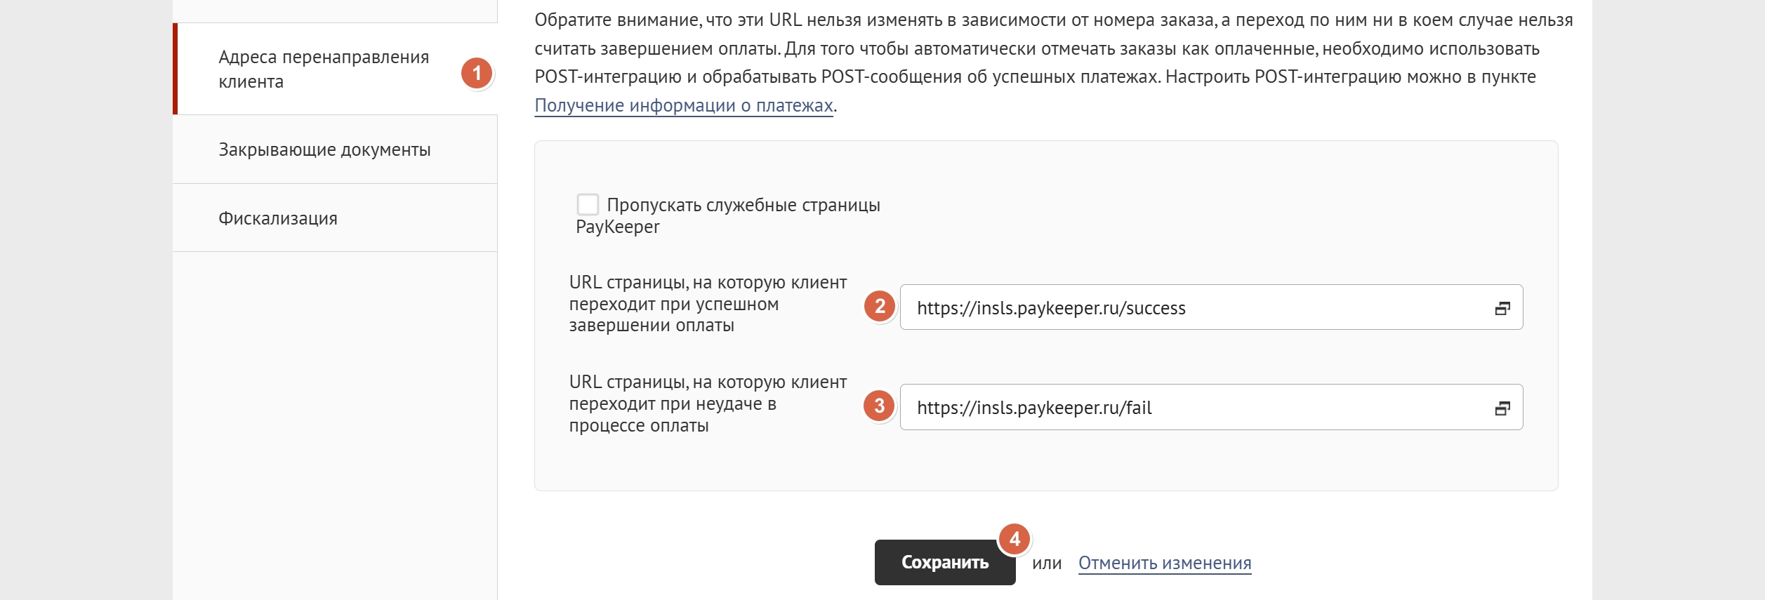Click the window icon in fail URL field
Viewport: 1765px width, 600px height.
1502,408
